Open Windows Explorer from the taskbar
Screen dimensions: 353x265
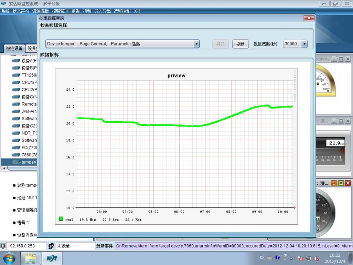coord(31,258)
